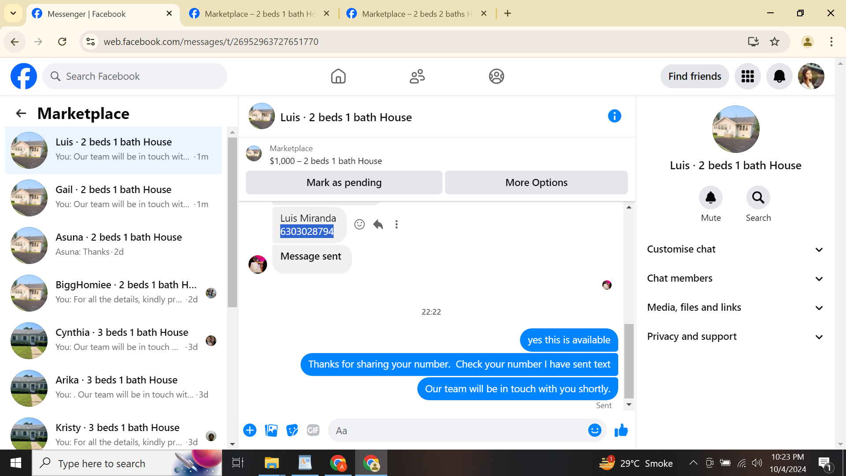This screenshot has width=846, height=476.
Task: Send a thumbs-up like
Action: 621,430
